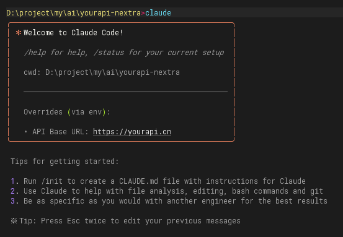Click tip number 1 about /init
Image resolution: width=343 pixels, height=237 pixels.
point(158,181)
